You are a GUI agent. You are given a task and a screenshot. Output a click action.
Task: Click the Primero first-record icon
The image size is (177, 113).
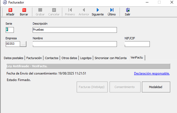click(x=70, y=10)
